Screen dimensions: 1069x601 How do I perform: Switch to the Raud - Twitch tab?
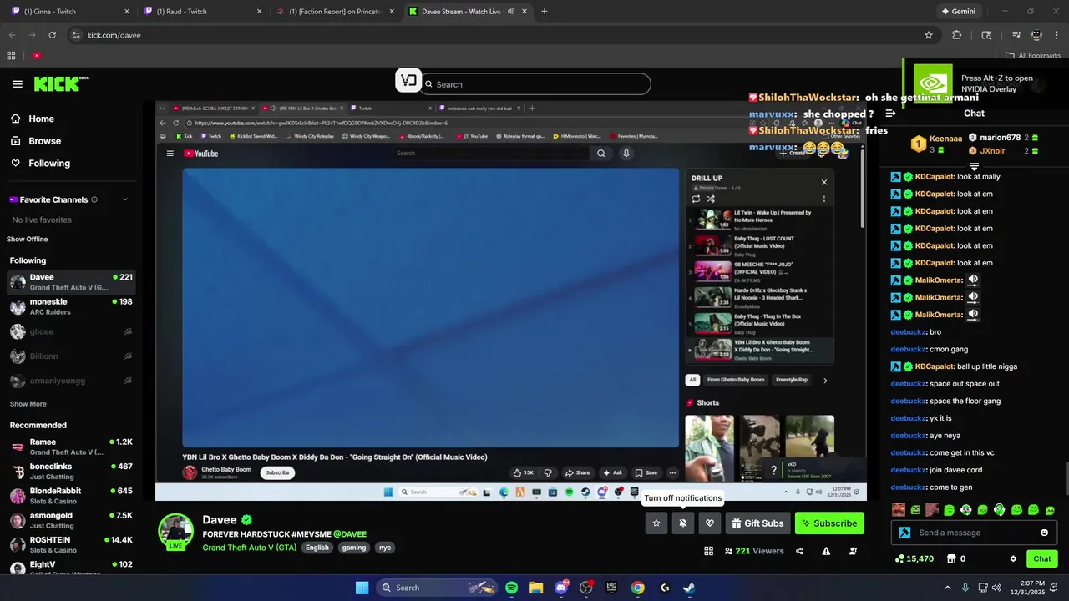(x=203, y=12)
